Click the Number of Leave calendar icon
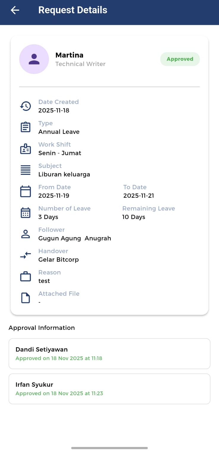 26,213
